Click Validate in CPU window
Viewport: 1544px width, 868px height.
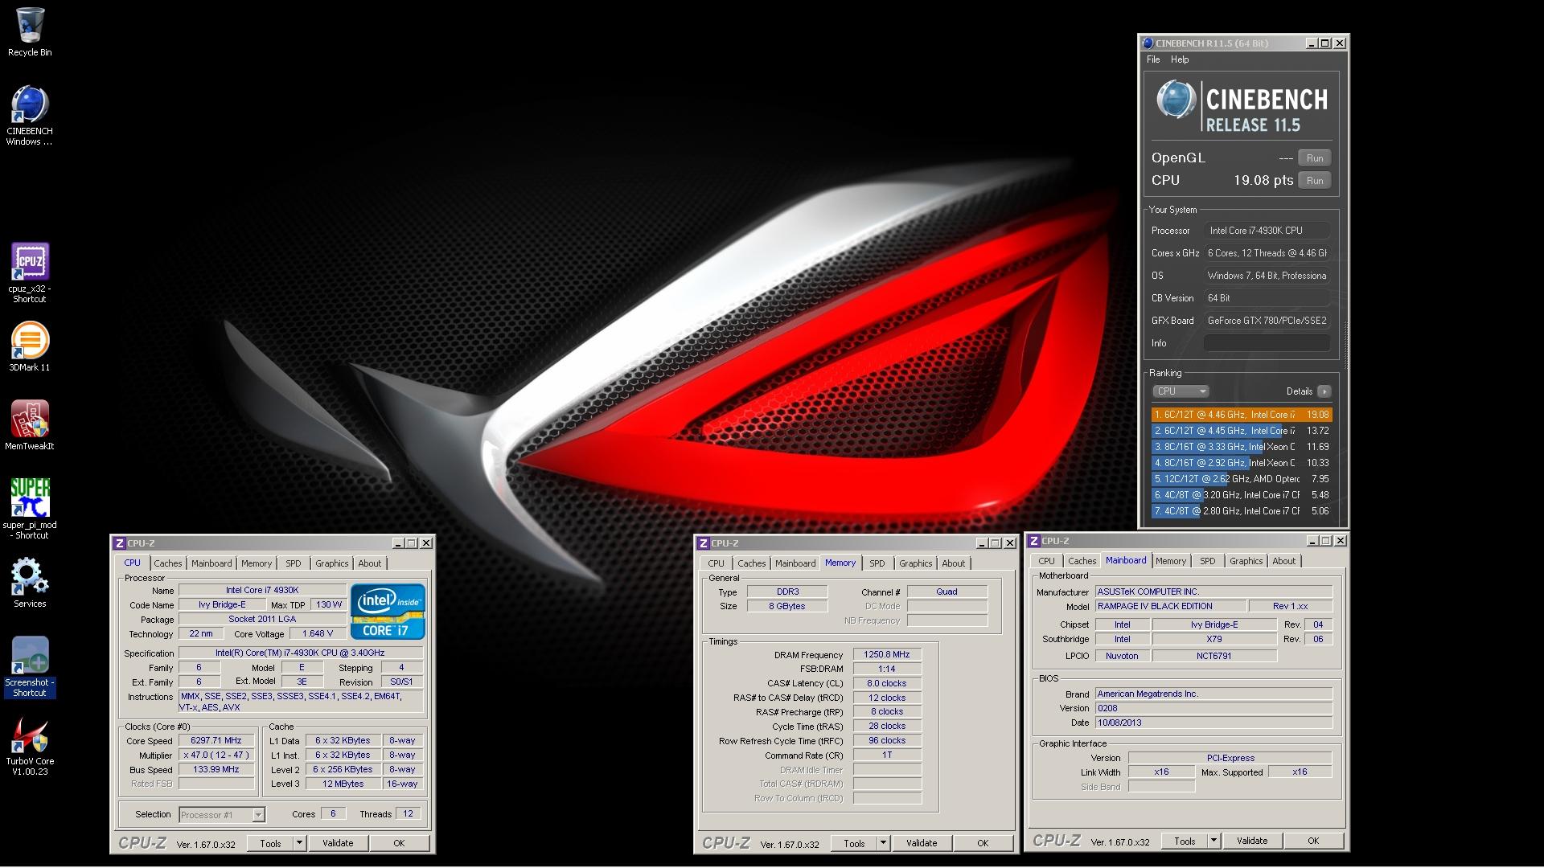(338, 843)
